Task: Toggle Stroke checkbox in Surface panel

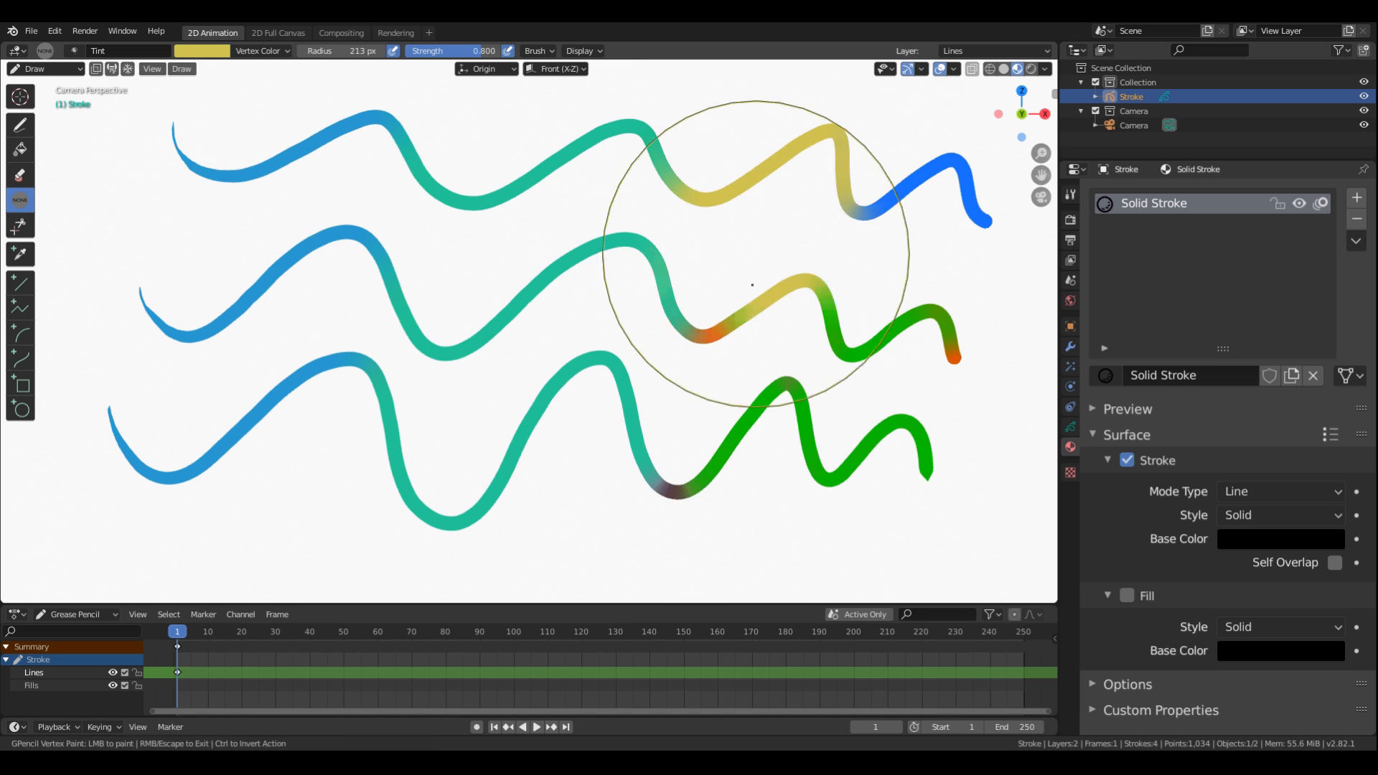Action: pos(1128,460)
